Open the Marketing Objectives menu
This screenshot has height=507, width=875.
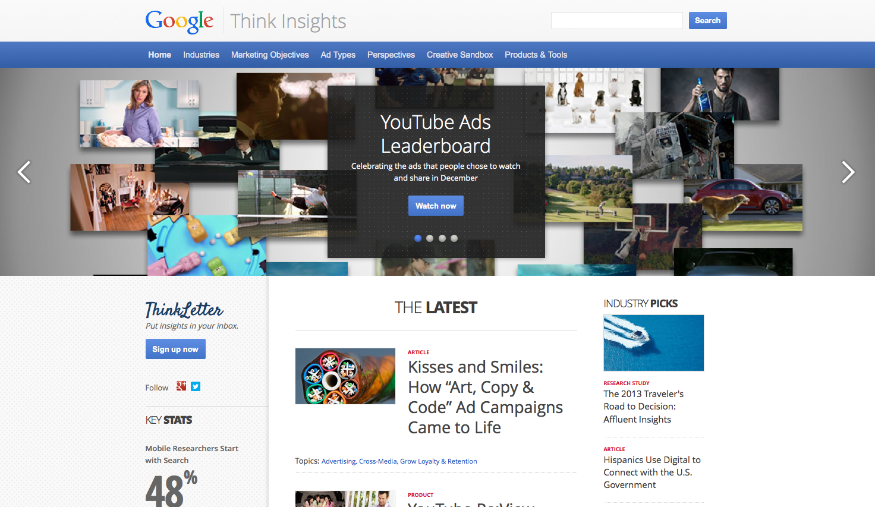coord(270,55)
